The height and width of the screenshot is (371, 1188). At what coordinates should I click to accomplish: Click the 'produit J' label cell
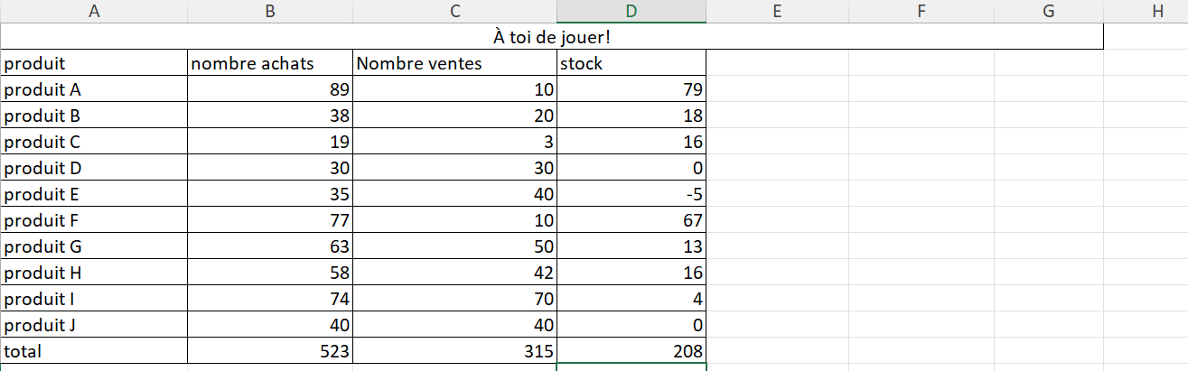point(94,325)
